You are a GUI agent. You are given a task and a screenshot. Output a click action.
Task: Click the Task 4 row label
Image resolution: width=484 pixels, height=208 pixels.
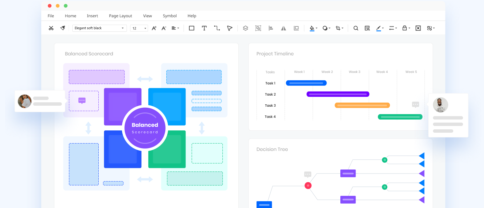point(270,117)
